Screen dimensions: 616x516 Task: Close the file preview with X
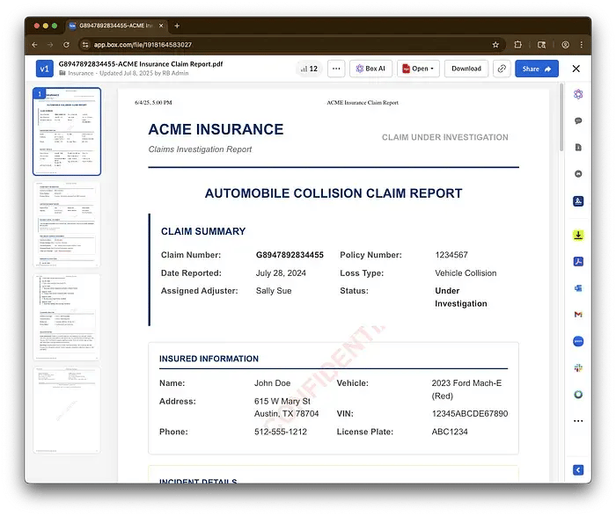[576, 69]
